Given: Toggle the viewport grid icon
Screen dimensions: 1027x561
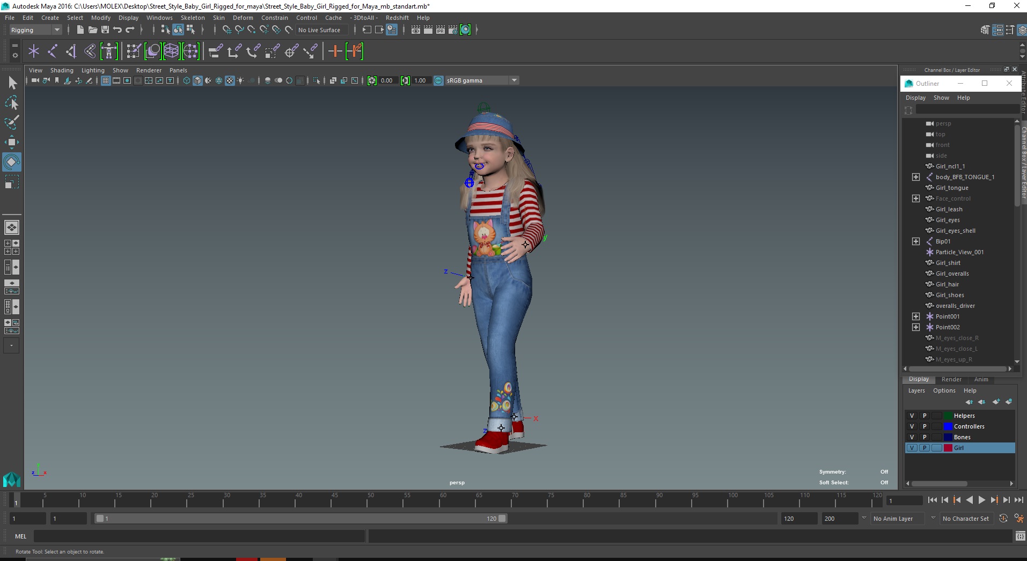Looking at the screenshot, I should (106, 80).
